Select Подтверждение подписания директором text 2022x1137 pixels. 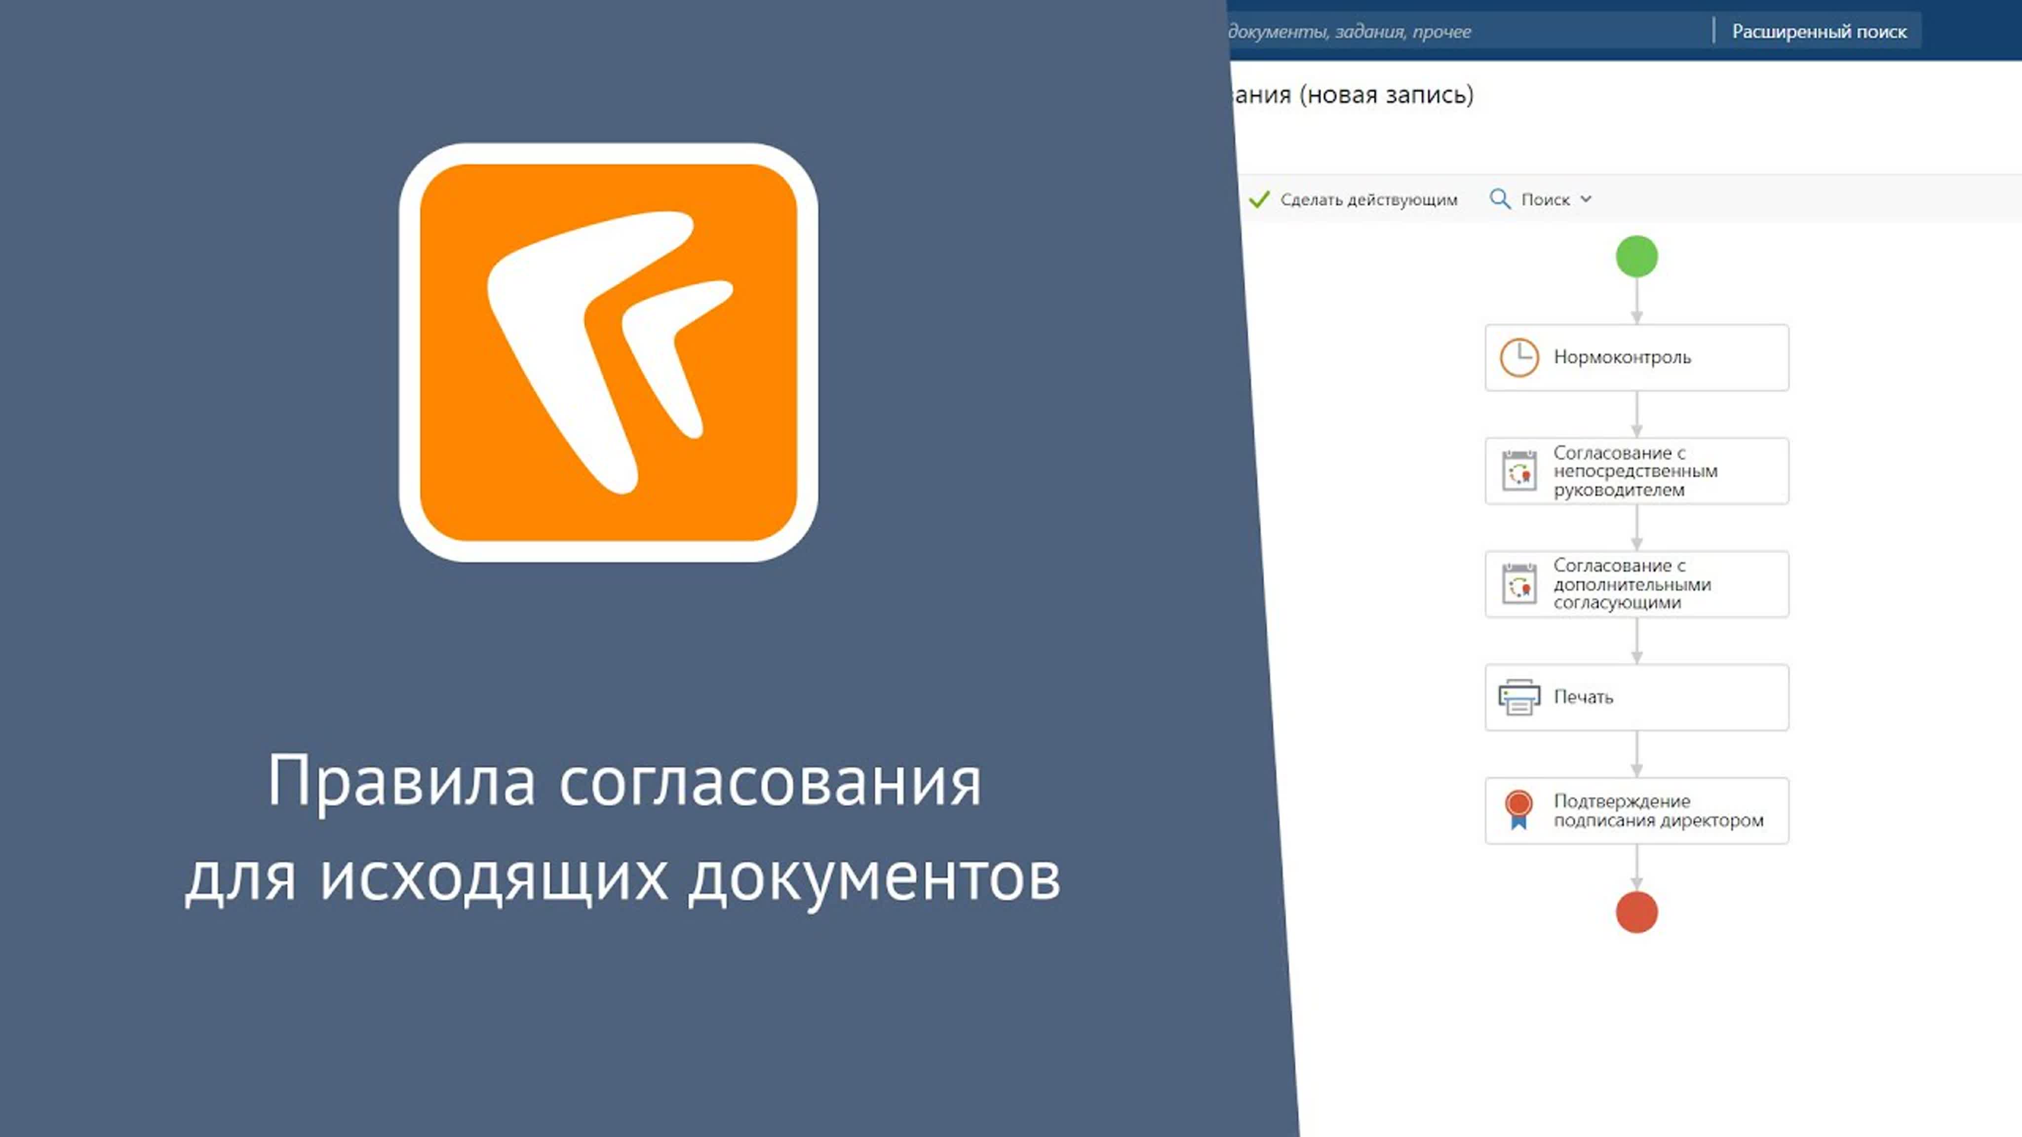coord(1658,811)
